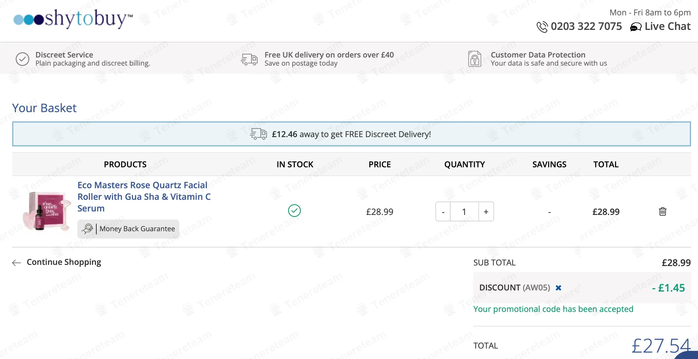Click the phone handset icon
This screenshot has width=698, height=359.
click(542, 27)
